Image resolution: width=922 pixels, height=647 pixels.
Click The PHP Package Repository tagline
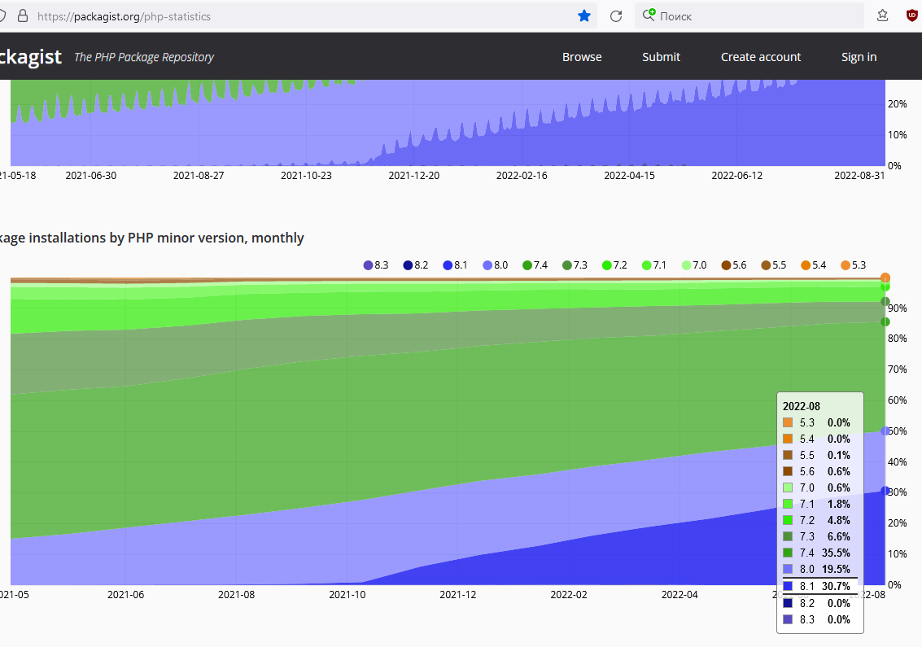point(143,57)
